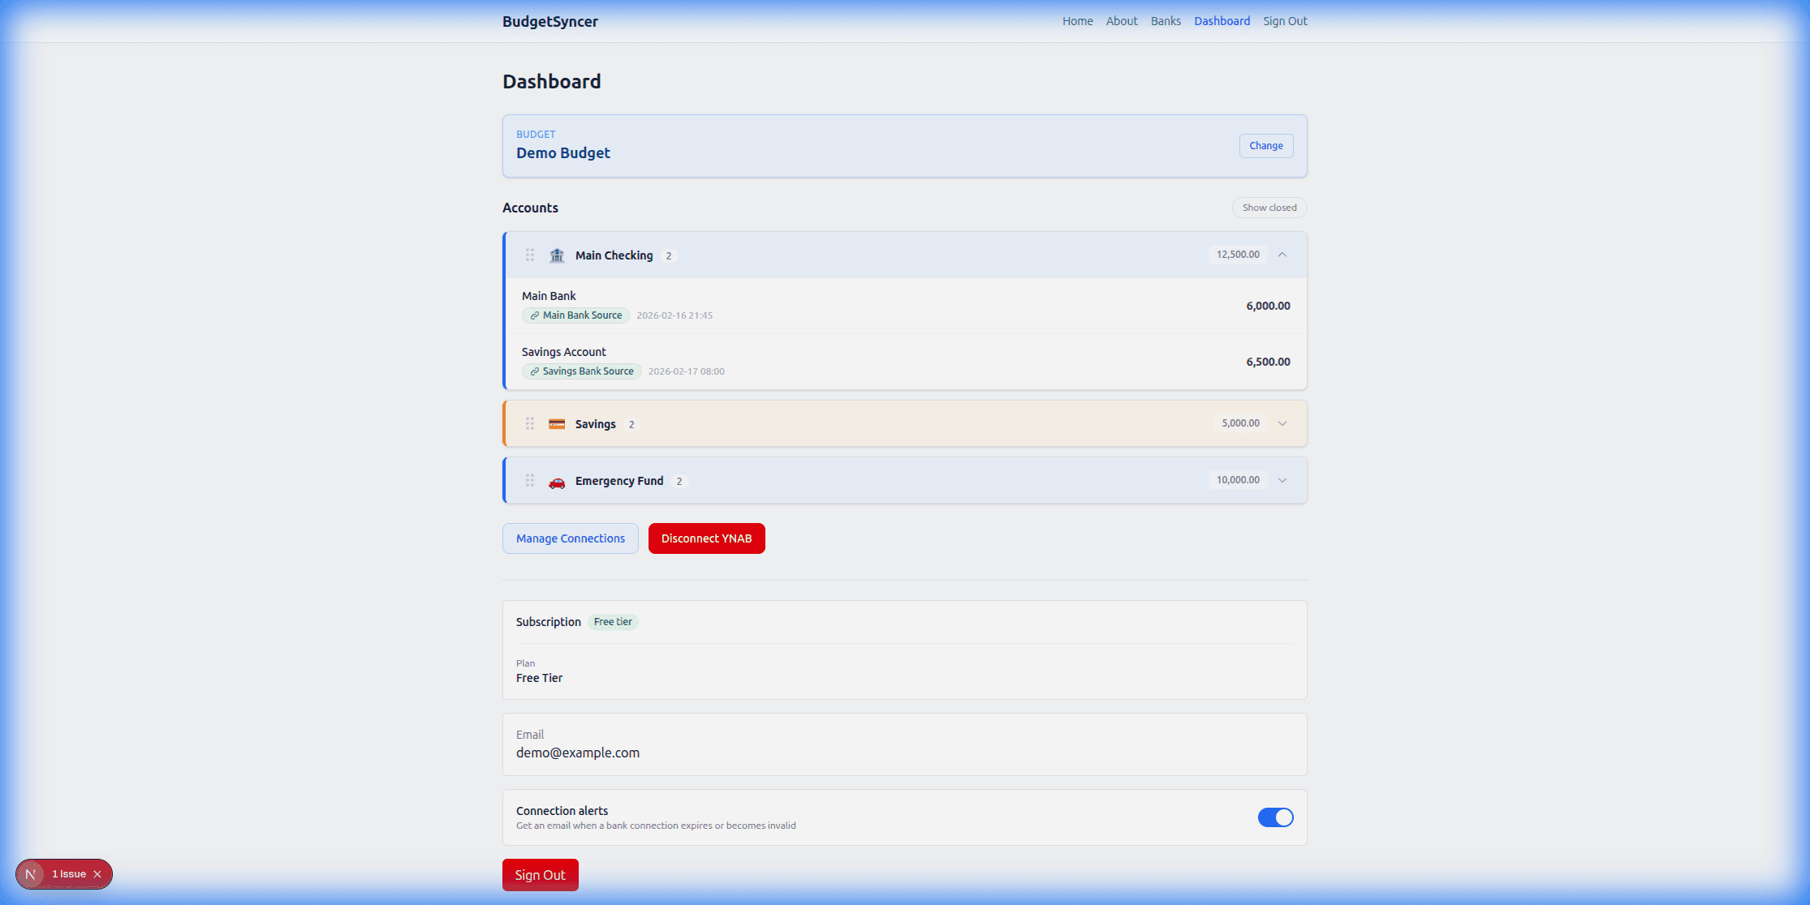Click the Change budget button
Screen dimensions: 1810x905
[x=1266, y=146]
